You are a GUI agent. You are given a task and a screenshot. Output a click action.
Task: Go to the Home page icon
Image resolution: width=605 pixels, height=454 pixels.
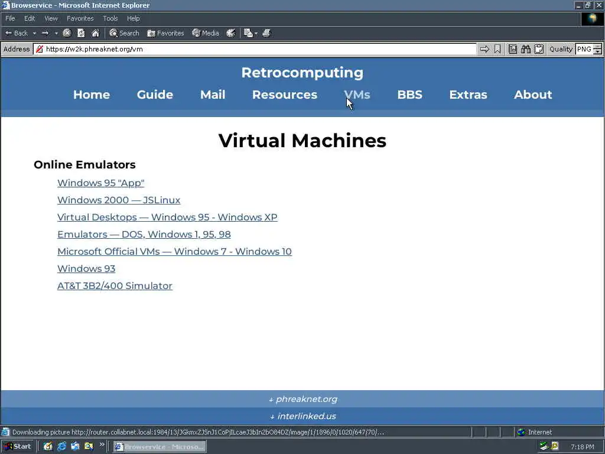point(95,33)
